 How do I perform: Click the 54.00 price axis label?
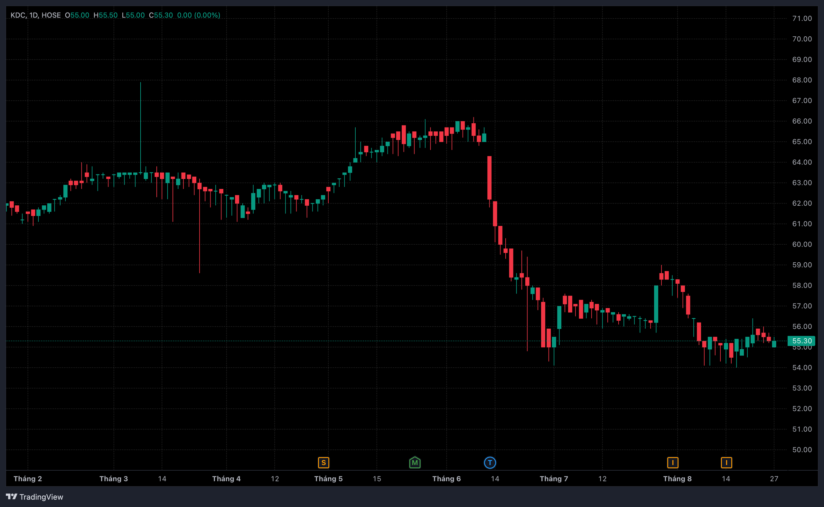802,368
